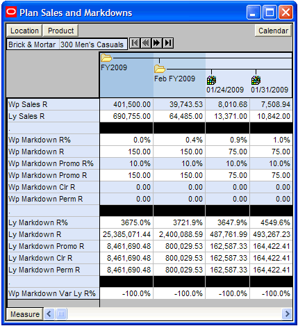Open the Product dimension button
This screenshot has width=298, height=326.
click(60, 31)
